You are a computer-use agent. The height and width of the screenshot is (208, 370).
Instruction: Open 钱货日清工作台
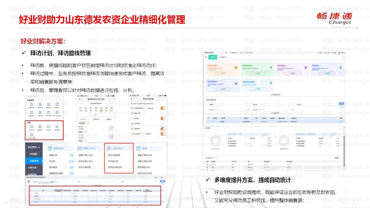point(85,161)
